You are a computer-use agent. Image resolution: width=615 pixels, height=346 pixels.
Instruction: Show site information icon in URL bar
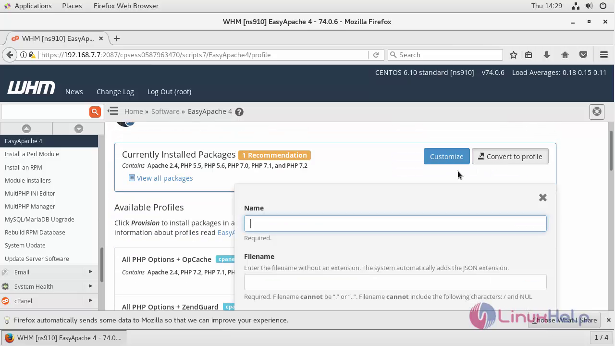(x=24, y=55)
